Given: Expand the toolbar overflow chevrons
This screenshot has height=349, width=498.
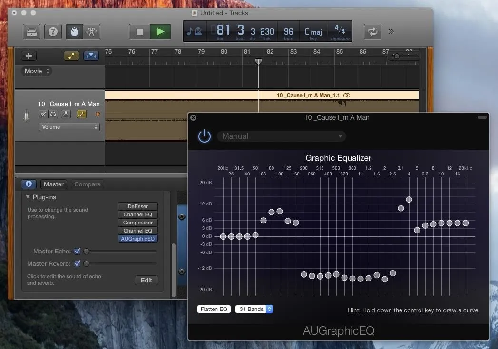Looking at the screenshot, I should [391, 31].
